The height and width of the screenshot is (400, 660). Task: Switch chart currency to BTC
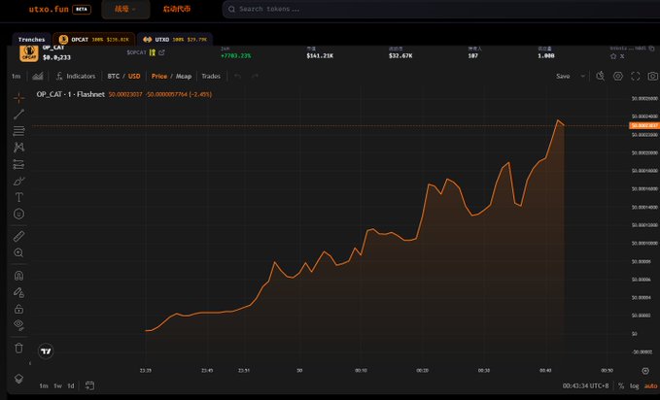coord(113,76)
